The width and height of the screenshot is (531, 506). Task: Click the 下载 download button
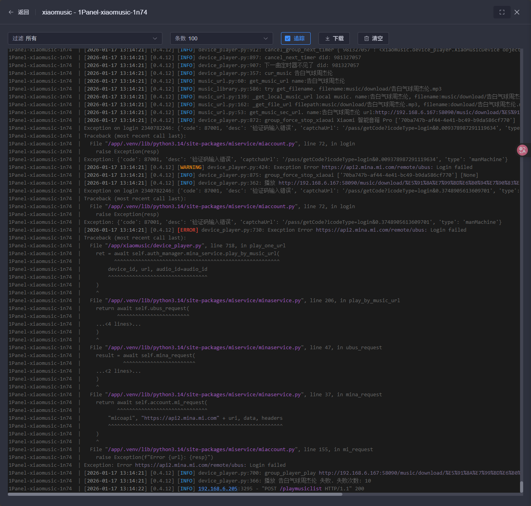[x=334, y=38]
